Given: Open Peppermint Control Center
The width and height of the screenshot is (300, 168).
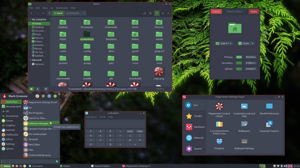Looking at the screenshot, I should tap(219, 107).
